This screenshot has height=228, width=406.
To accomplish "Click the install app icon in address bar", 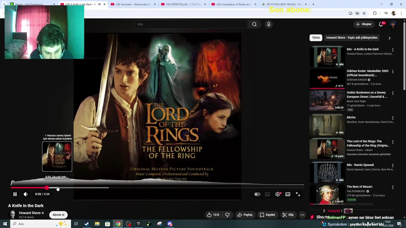I will [x=350, y=13].
